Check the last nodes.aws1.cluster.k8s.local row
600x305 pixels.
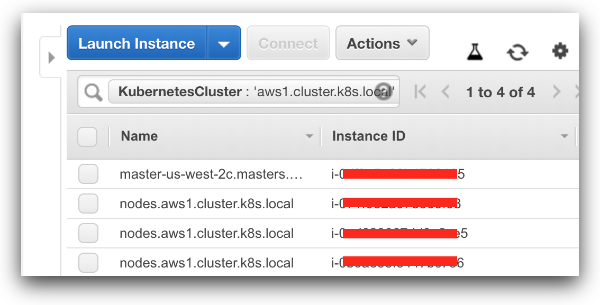(88, 263)
